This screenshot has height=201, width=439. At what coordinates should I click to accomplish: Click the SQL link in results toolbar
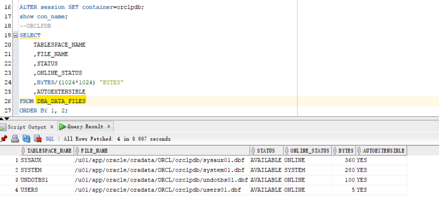50,139
